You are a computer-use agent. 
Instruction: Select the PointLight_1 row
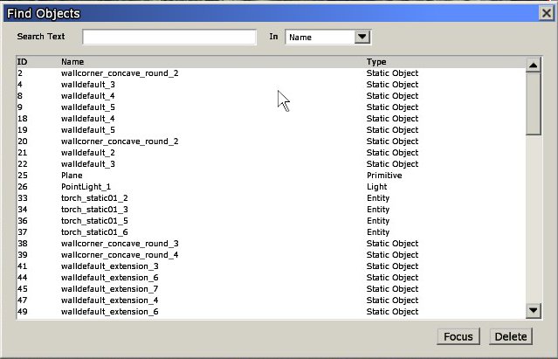[86, 187]
